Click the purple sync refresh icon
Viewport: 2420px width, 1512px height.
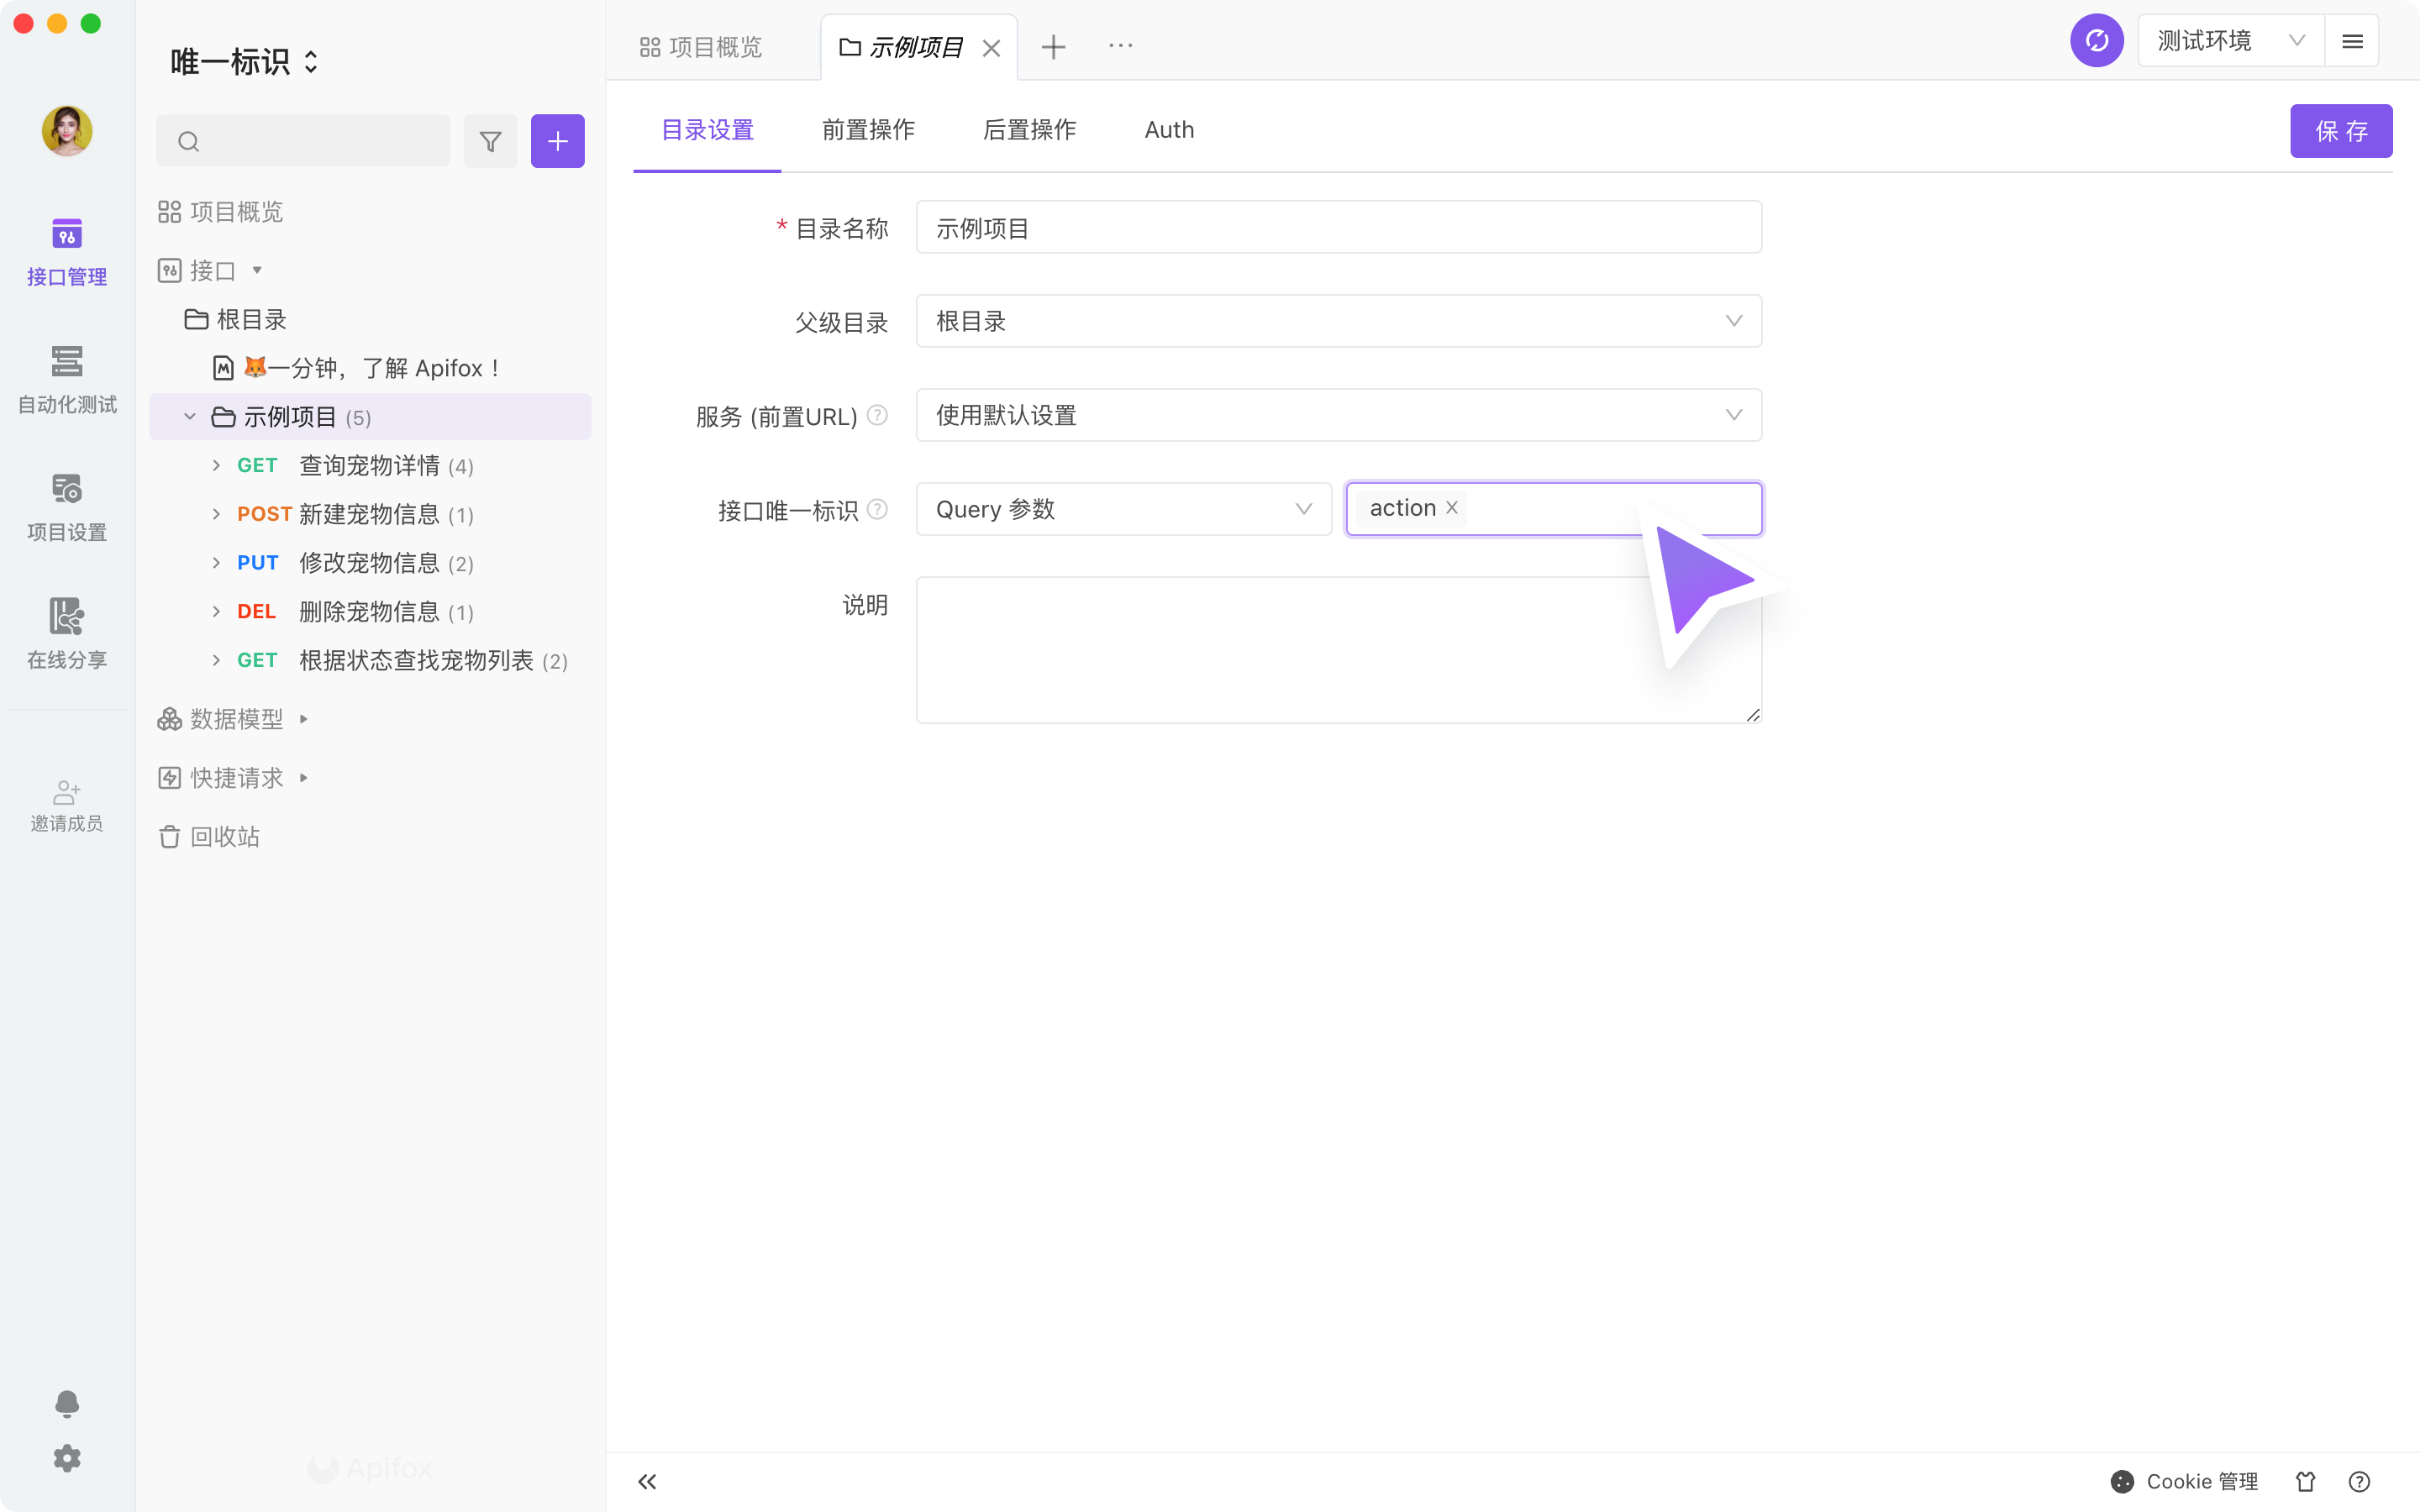2096,41
